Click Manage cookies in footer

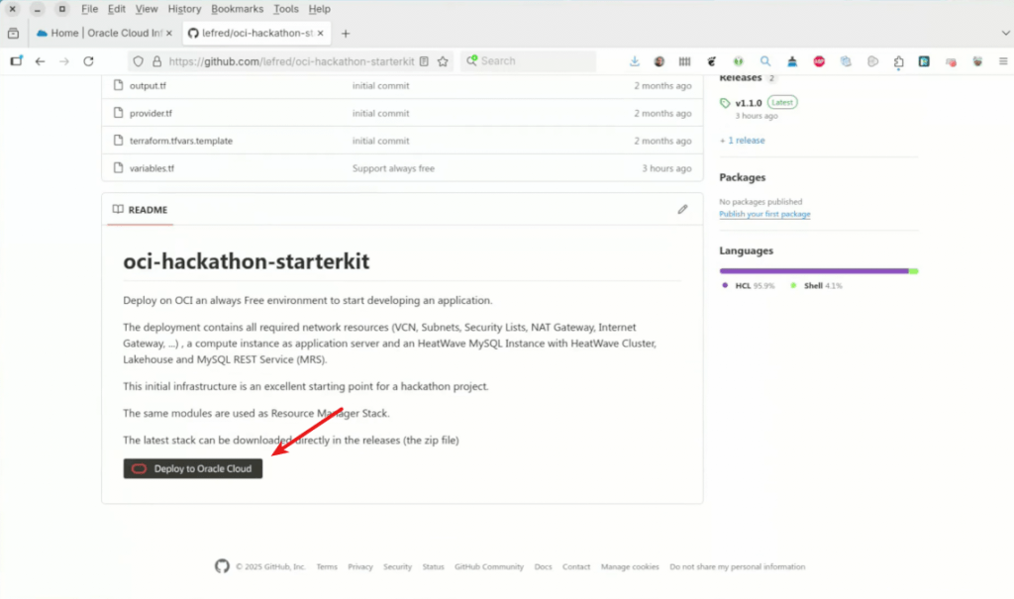coord(630,566)
